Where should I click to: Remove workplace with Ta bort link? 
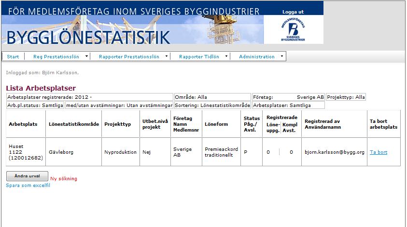[x=379, y=152]
